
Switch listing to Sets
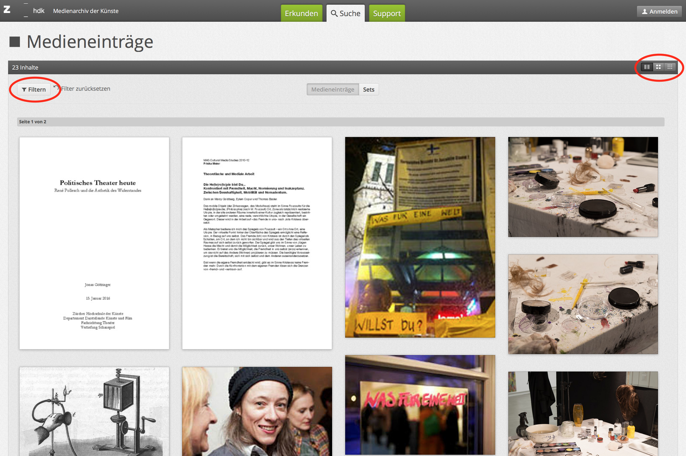pos(368,89)
